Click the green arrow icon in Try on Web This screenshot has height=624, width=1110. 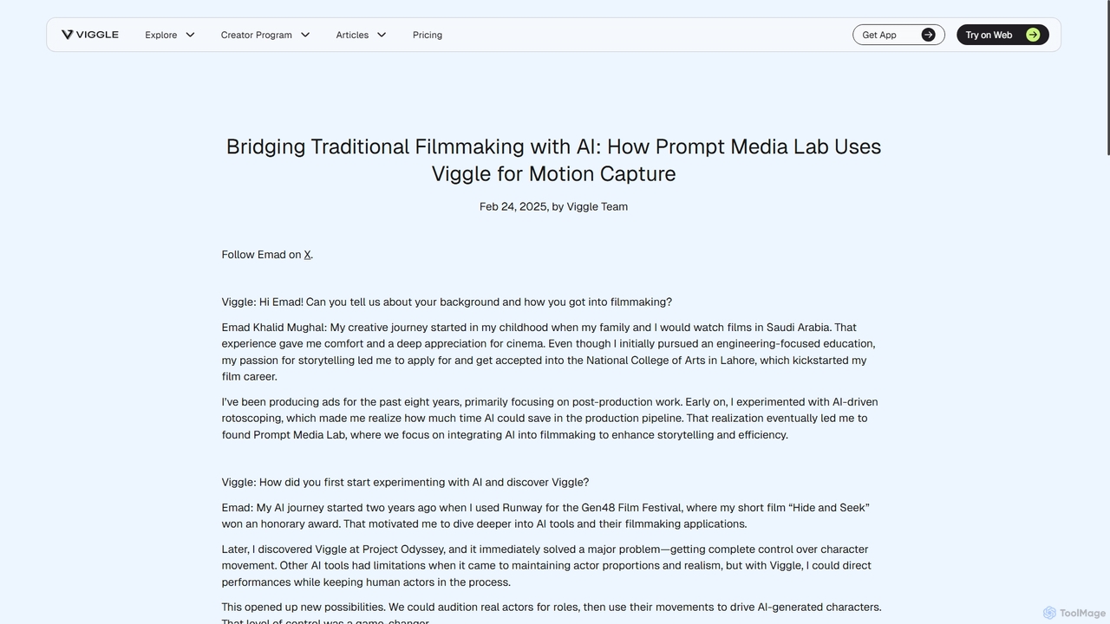1033,35
